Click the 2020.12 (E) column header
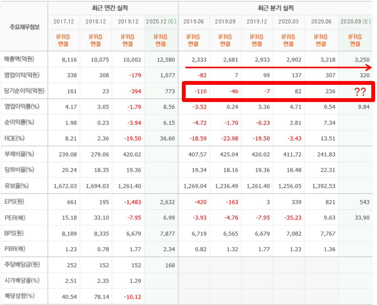The height and width of the screenshot is (305, 377). pyautogui.click(x=161, y=21)
